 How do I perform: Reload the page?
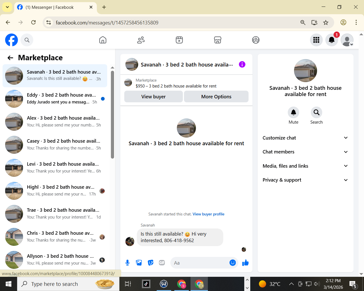33,22
